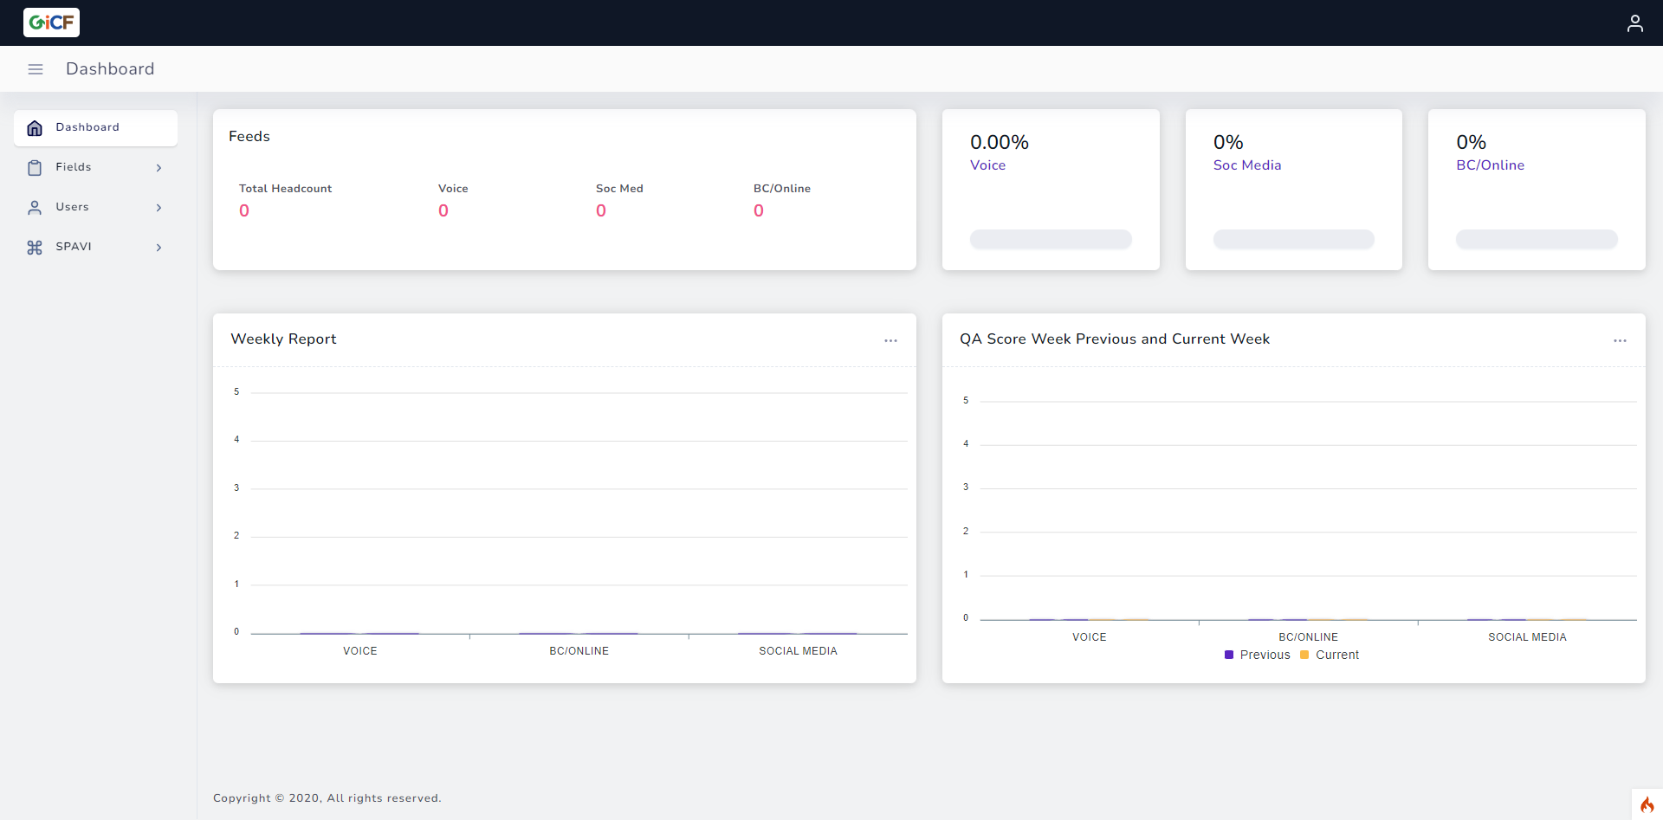Click the SPAVI command icon

(x=35, y=248)
